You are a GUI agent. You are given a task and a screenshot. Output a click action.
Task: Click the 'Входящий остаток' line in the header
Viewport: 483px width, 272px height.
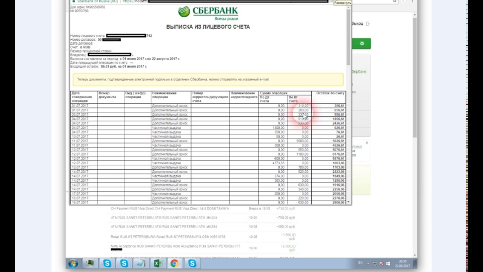tap(109, 66)
